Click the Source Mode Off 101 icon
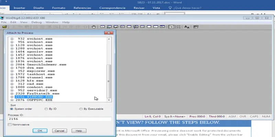 pos(178,27)
